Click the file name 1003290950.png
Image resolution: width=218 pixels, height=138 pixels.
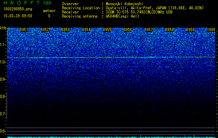point(18,9)
